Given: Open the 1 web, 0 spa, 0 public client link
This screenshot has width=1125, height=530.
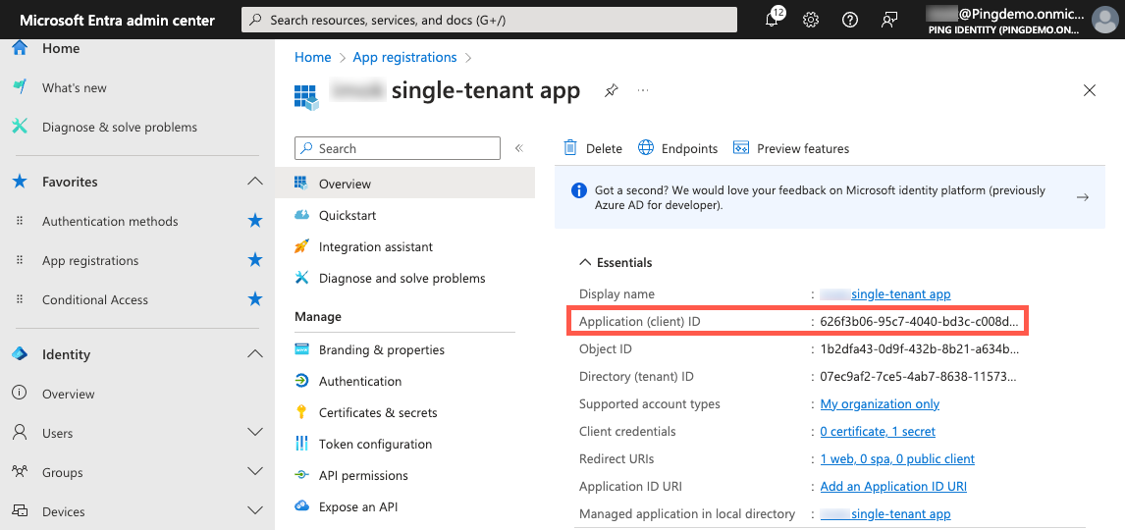Looking at the screenshot, I should pos(897,459).
